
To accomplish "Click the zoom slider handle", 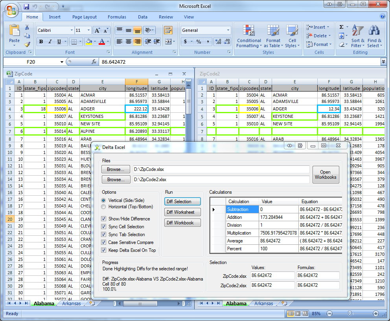I will [350, 314].
